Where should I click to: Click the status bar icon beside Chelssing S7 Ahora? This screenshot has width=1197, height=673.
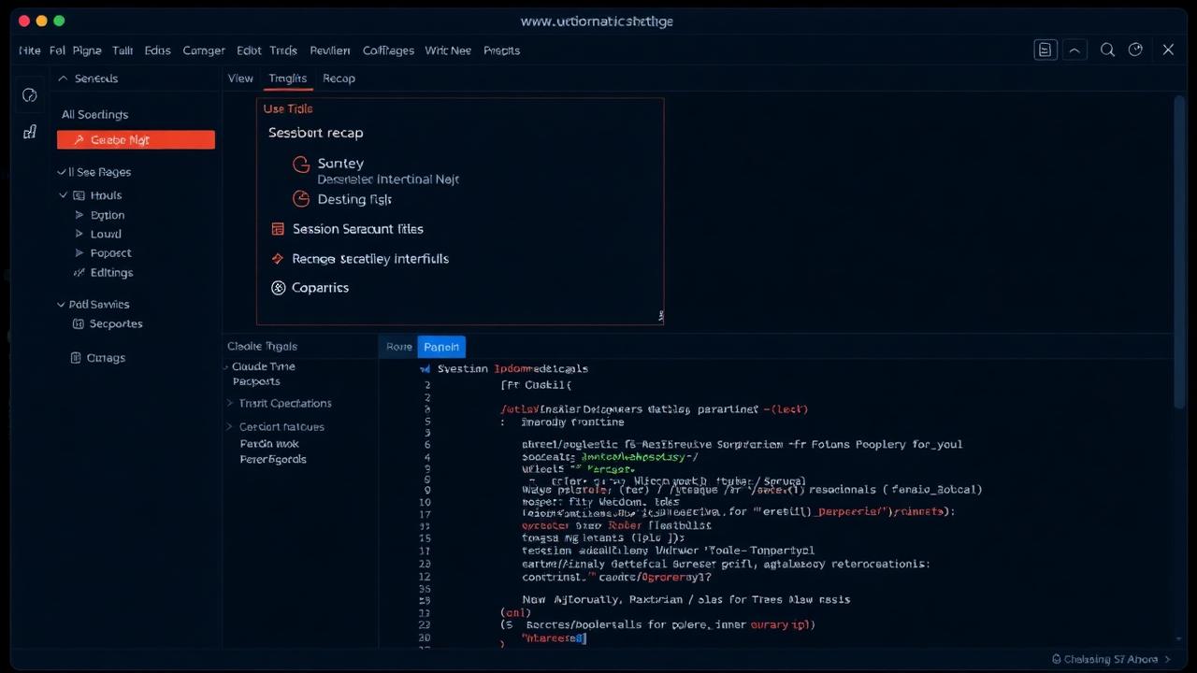point(1057,659)
